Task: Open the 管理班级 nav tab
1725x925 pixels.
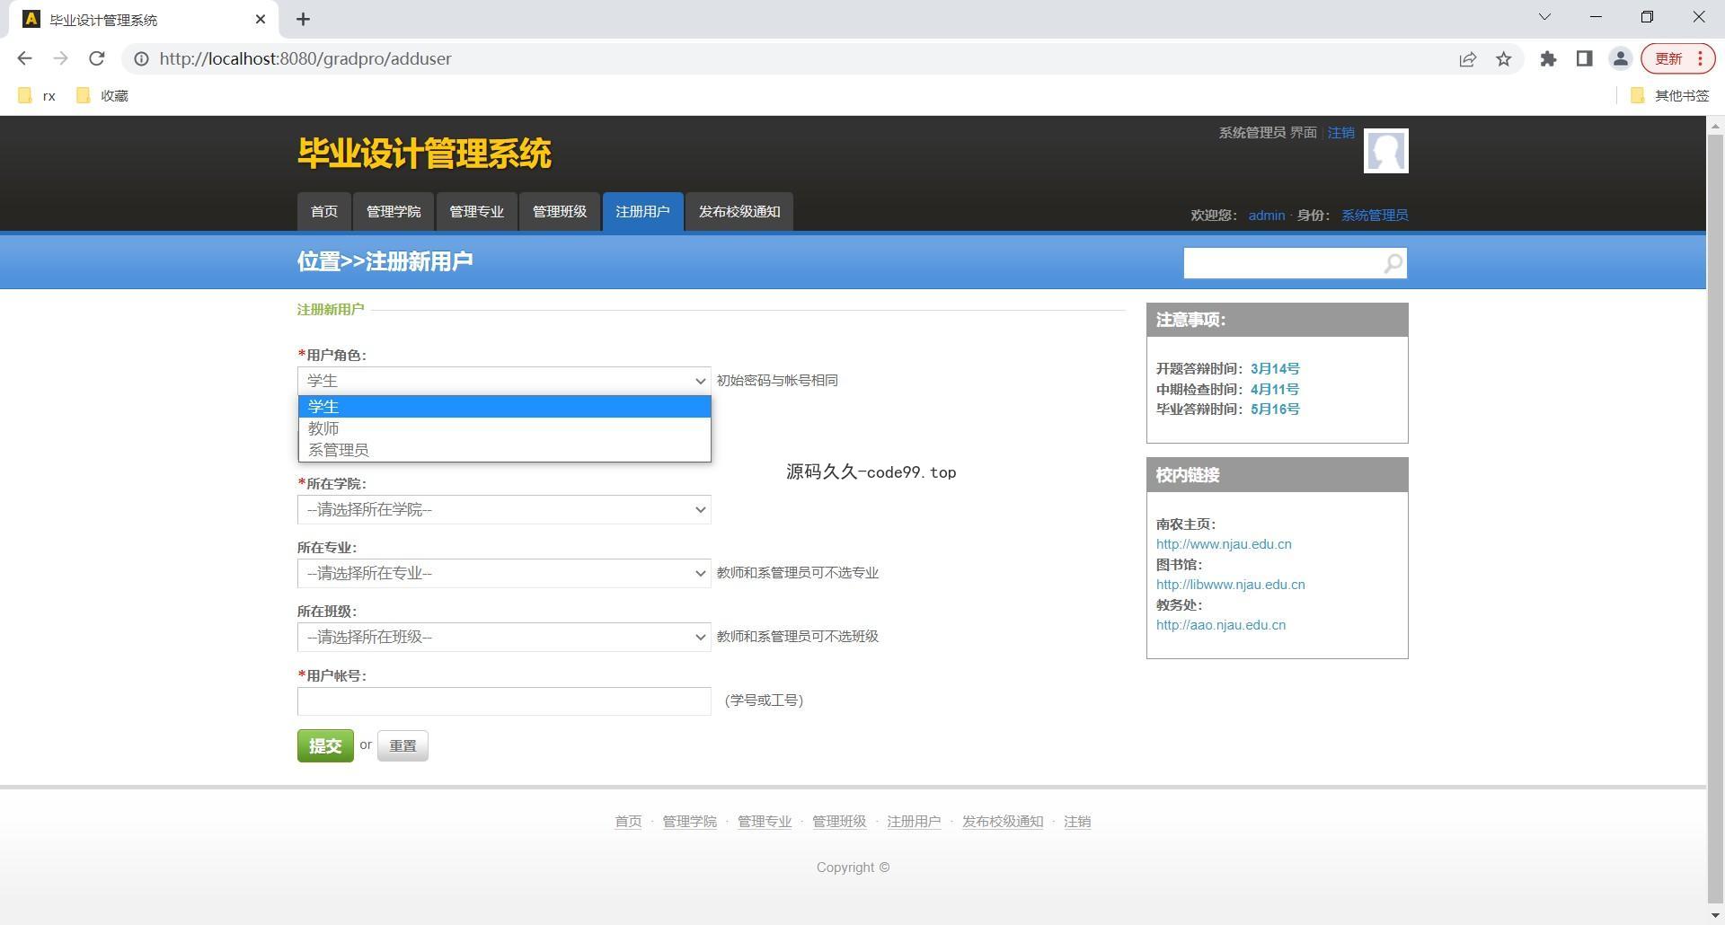Action: (560, 212)
